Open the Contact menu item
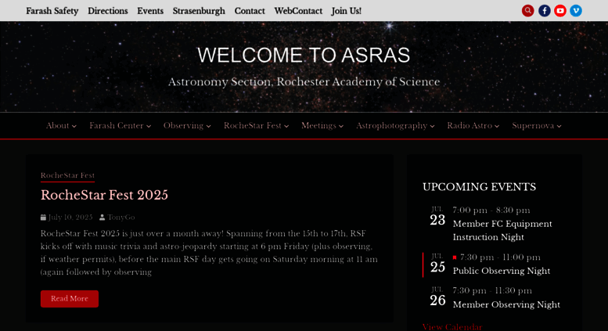Image resolution: width=608 pixels, height=331 pixels. [250, 11]
